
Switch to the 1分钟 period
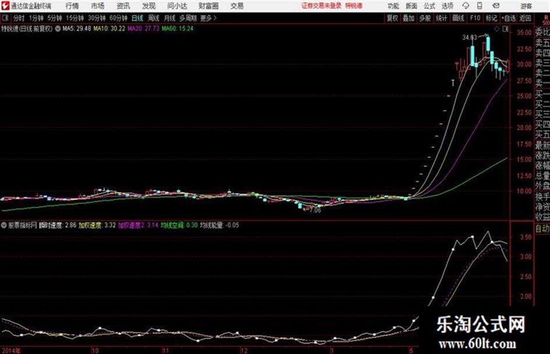[36, 18]
